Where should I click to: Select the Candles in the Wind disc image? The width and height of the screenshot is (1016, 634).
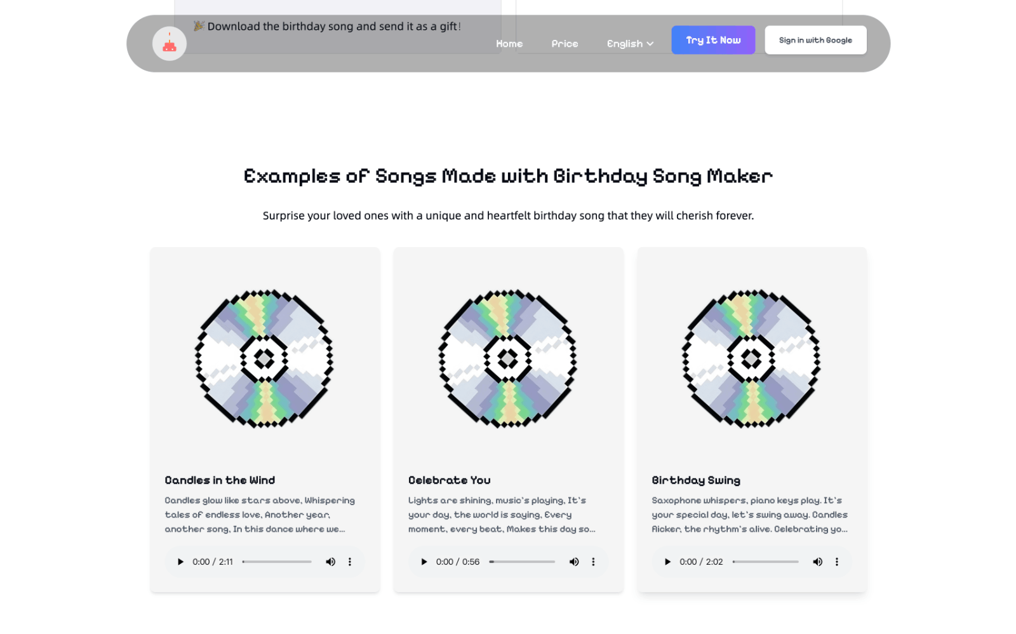pos(264,358)
